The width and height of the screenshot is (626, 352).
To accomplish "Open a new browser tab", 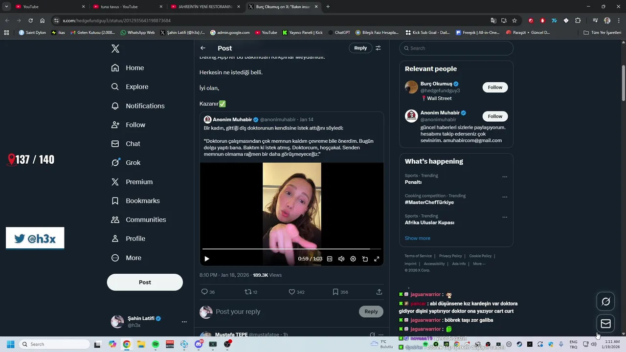I will [x=328, y=7].
